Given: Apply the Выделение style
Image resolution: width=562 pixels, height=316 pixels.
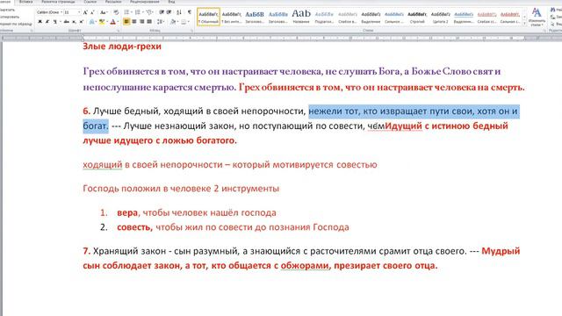Looking at the screenshot, I should [x=371, y=17].
